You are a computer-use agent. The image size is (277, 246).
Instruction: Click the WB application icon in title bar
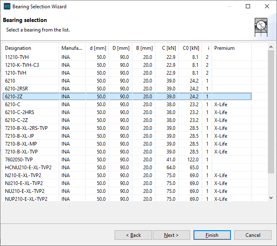pyautogui.click(x=7, y=7)
